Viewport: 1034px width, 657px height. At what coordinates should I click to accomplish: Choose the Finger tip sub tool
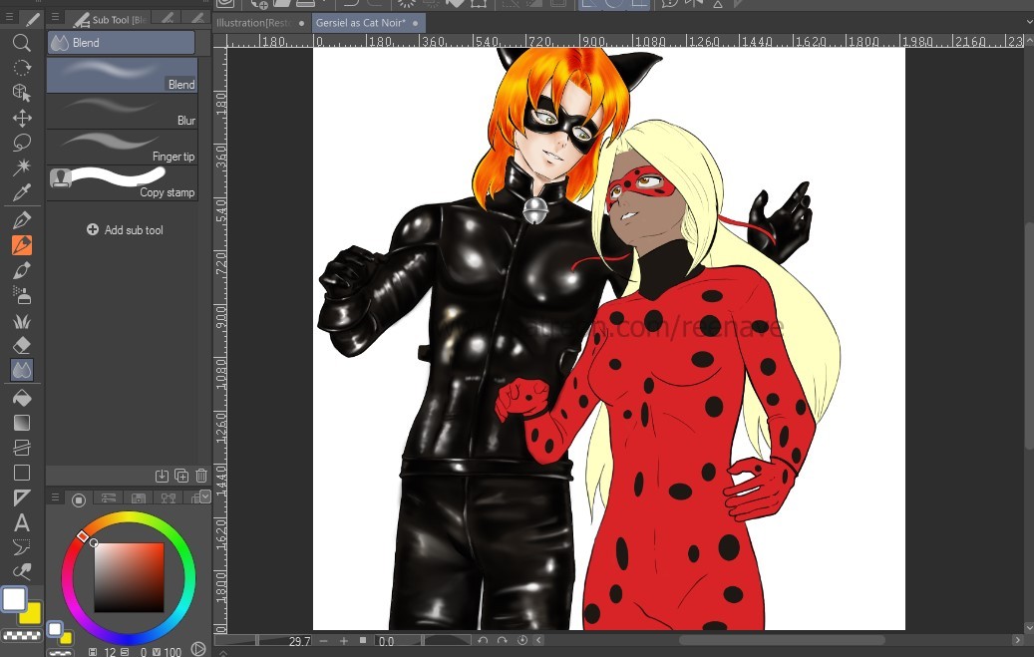click(122, 148)
